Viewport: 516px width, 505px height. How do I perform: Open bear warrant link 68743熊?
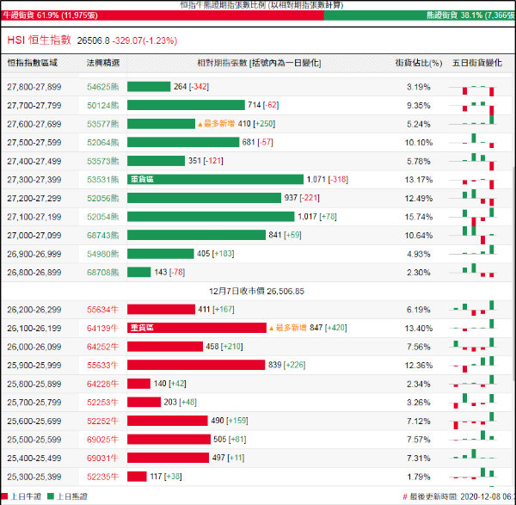click(x=102, y=236)
